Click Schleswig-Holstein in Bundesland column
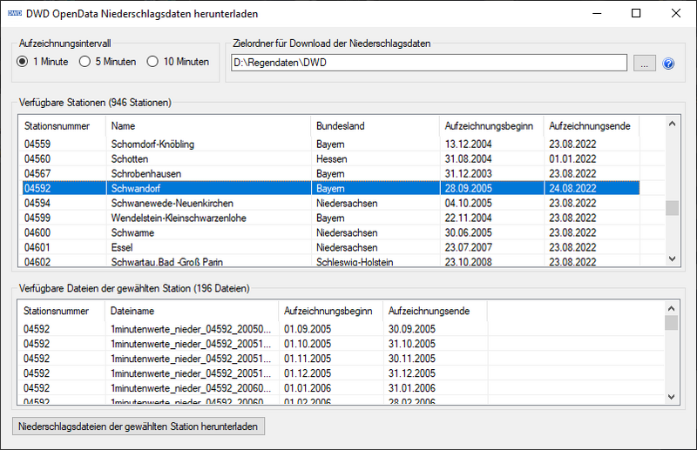This screenshot has height=450, width=697. click(x=355, y=262)
